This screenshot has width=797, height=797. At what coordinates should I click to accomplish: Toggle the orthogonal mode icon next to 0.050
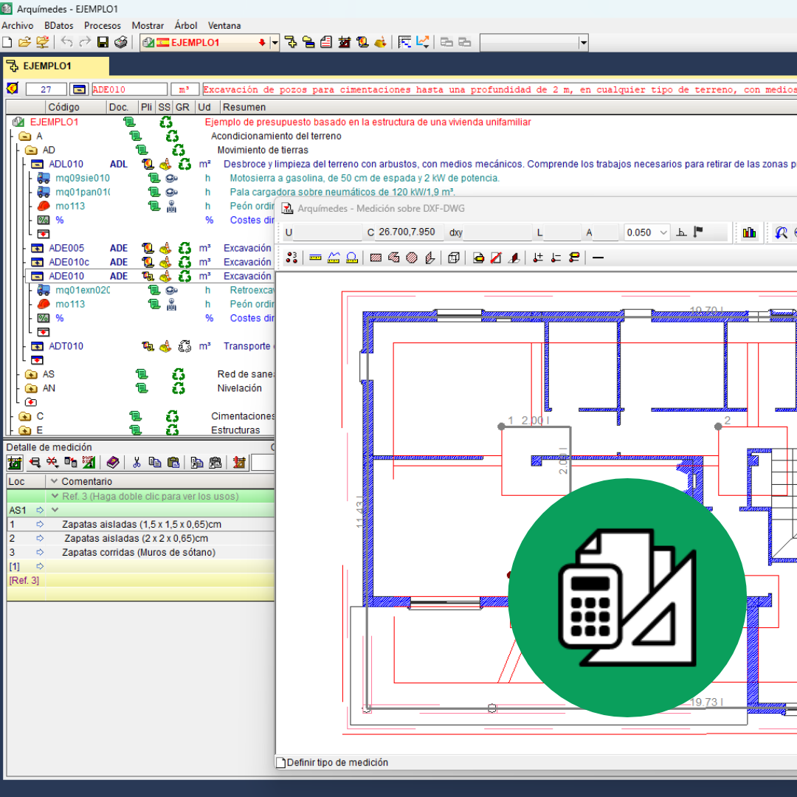point(682,232)
